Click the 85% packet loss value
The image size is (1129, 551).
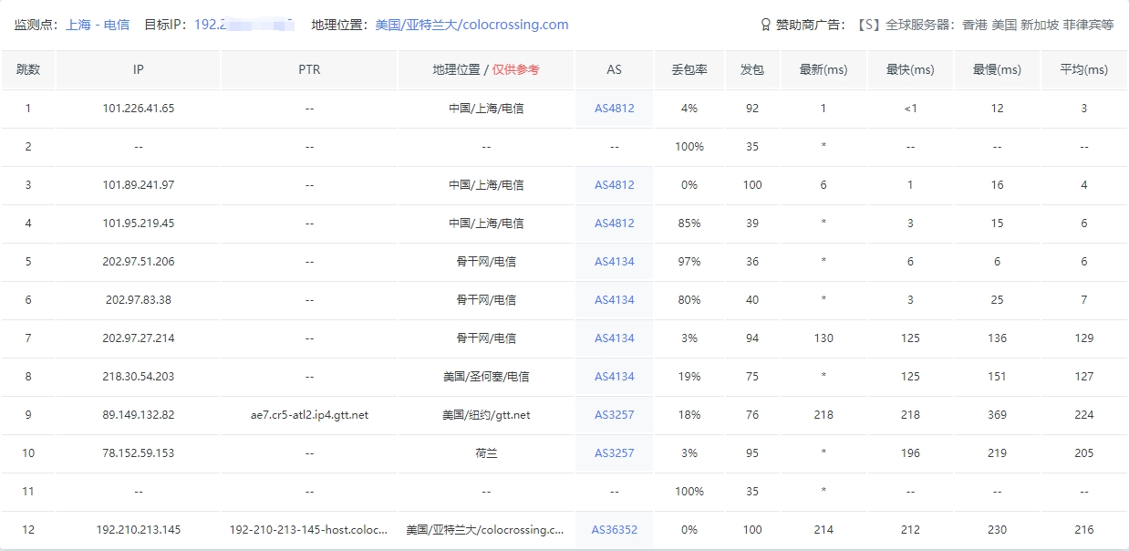[x=689, y=223]
